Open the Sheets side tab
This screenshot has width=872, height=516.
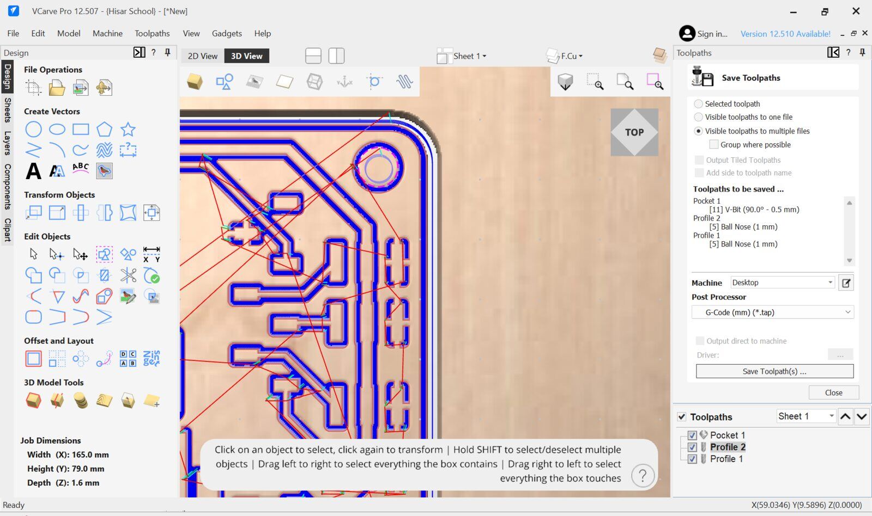pyautogui.click(x=7, y=110)
